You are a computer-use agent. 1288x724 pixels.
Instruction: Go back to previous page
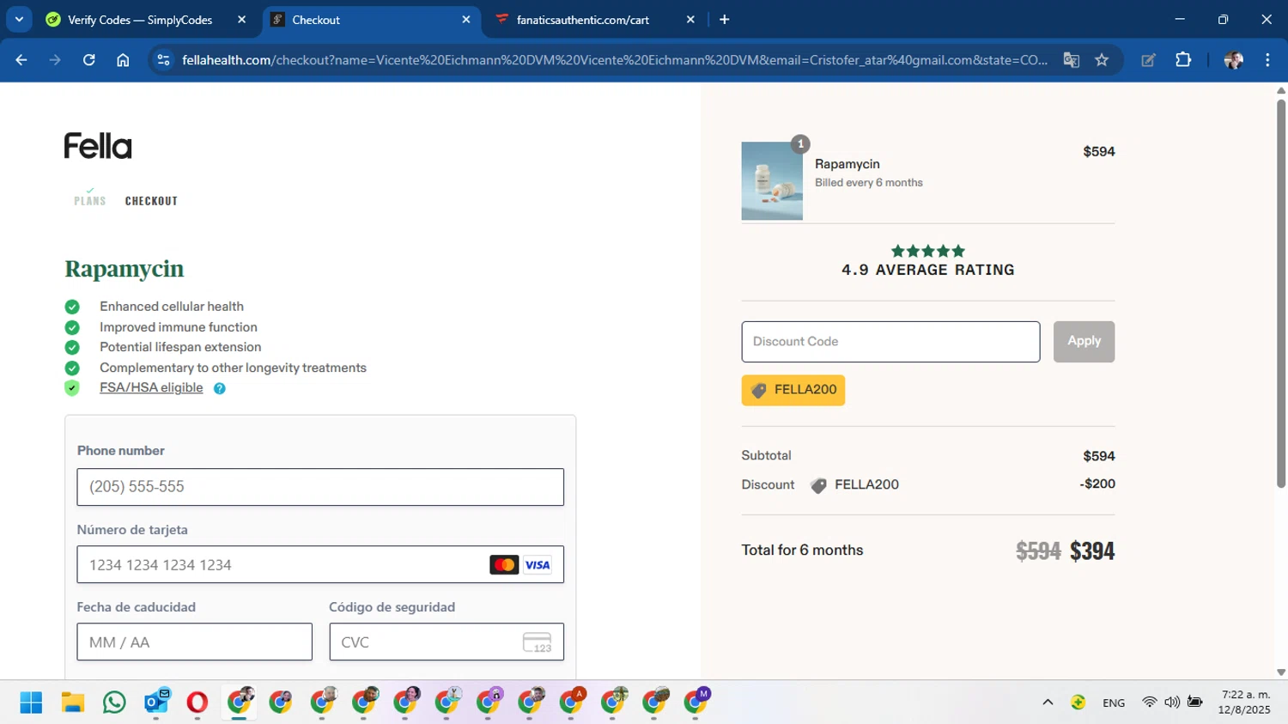coord(21,60)
